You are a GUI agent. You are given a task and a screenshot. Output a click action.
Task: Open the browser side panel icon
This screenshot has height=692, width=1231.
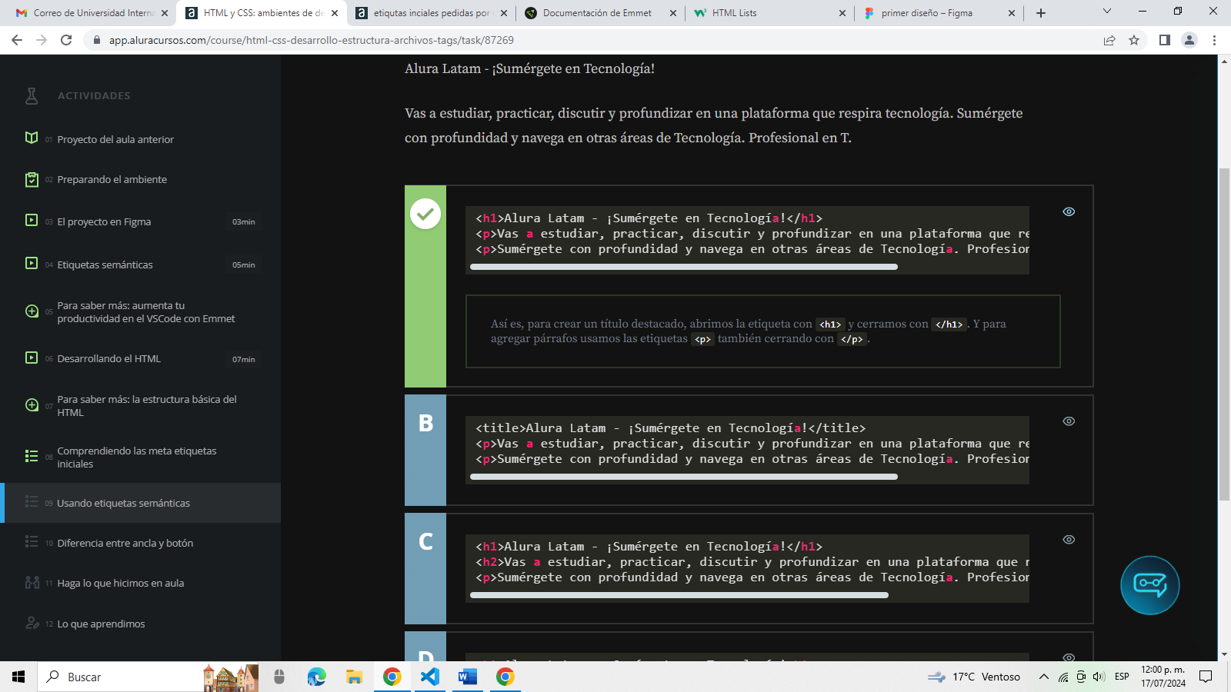point(1164,40)
